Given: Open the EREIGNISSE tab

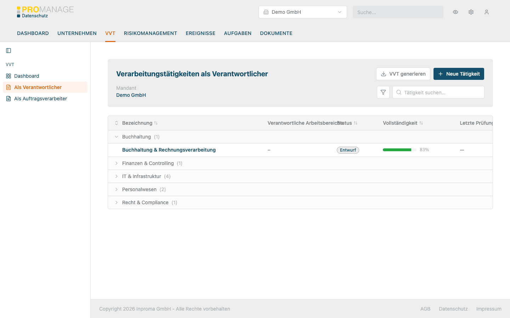Looking at the screenshot, I should click(x=200, y=33).
